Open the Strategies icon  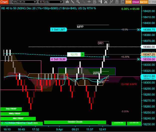point(117,2)
